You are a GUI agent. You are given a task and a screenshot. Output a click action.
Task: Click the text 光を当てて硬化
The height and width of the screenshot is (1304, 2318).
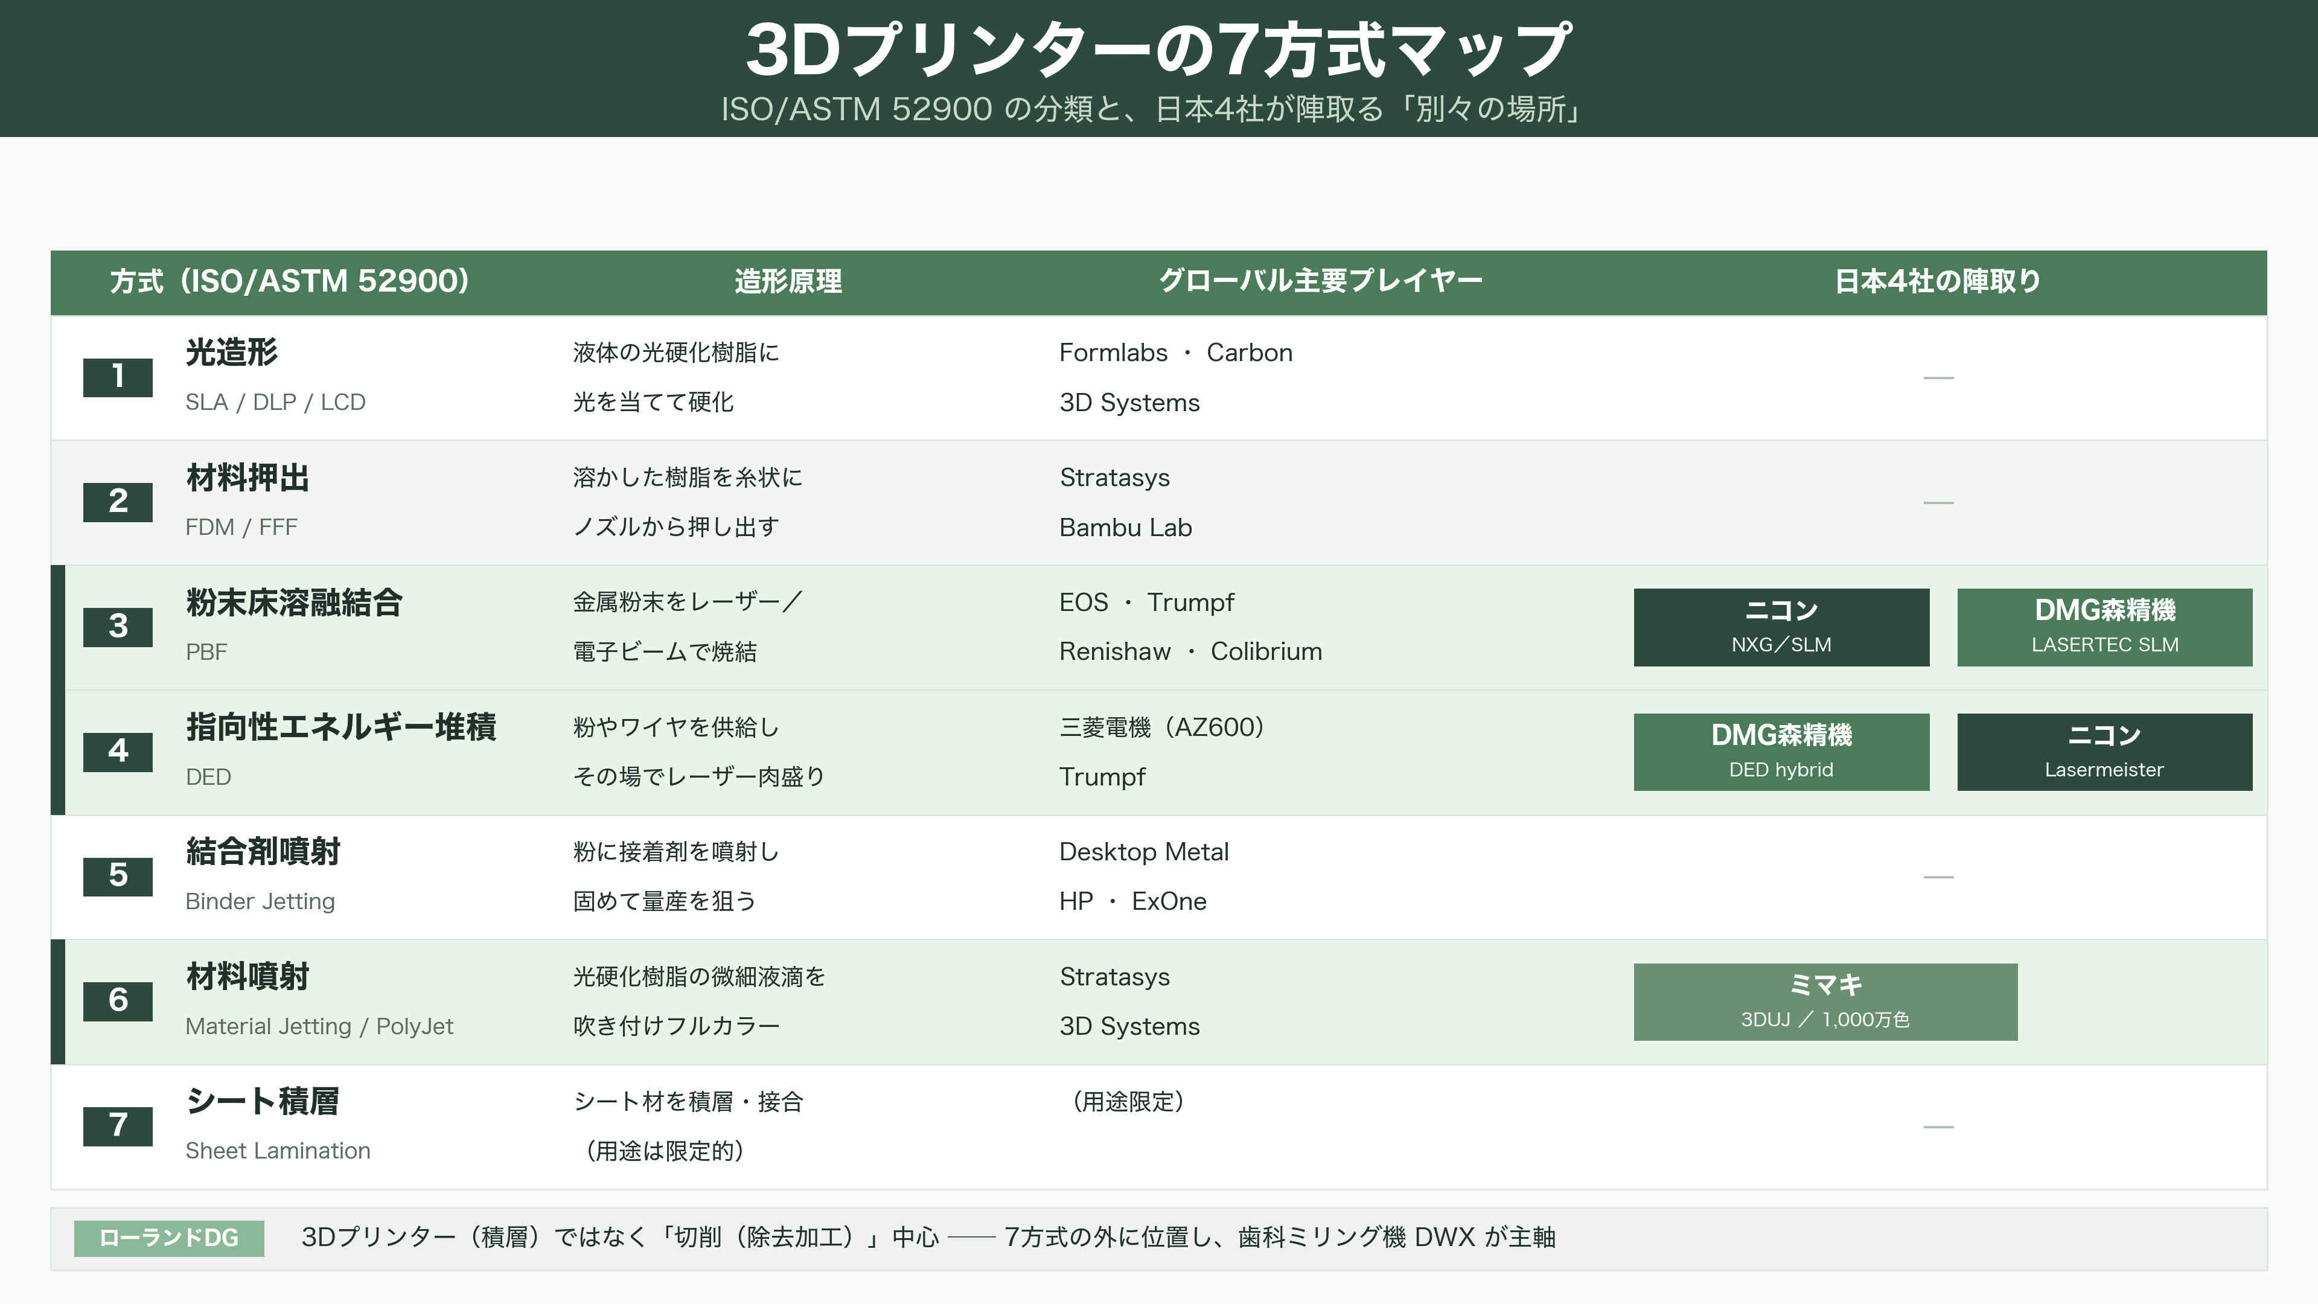pos(653,402)
